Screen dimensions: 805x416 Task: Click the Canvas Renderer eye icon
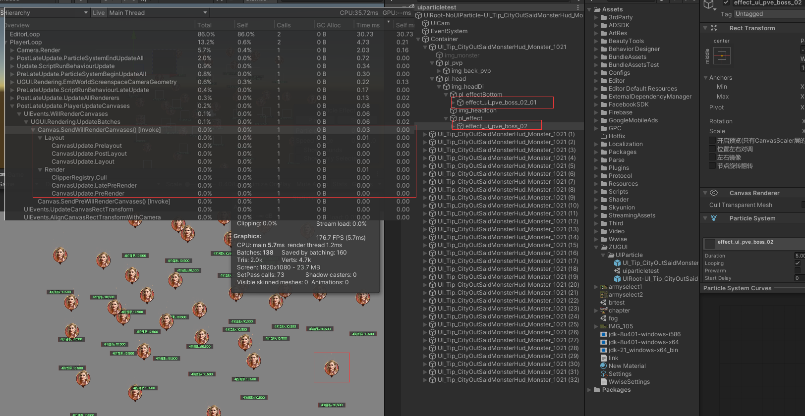[x=714, y=193]
